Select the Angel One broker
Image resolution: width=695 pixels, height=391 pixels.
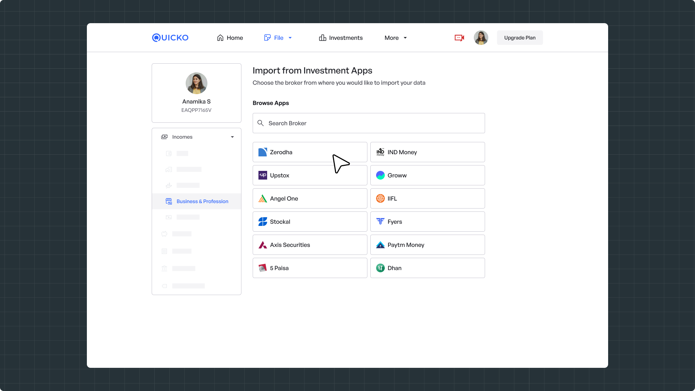[310, 198]
